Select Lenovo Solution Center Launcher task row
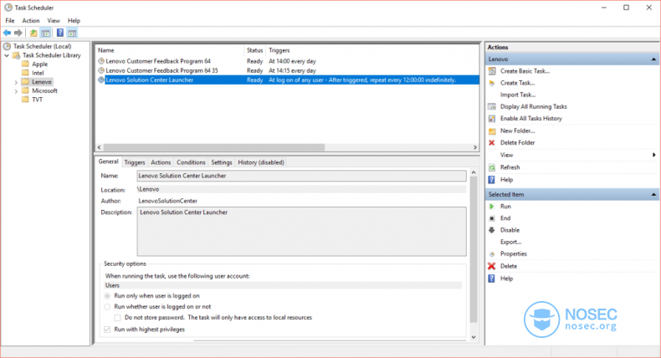 (288, 79)
